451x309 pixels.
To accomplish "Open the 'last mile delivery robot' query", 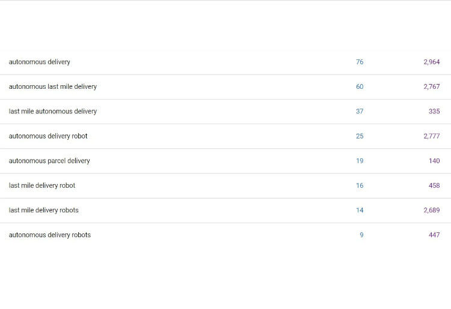I will click(42, 185).
